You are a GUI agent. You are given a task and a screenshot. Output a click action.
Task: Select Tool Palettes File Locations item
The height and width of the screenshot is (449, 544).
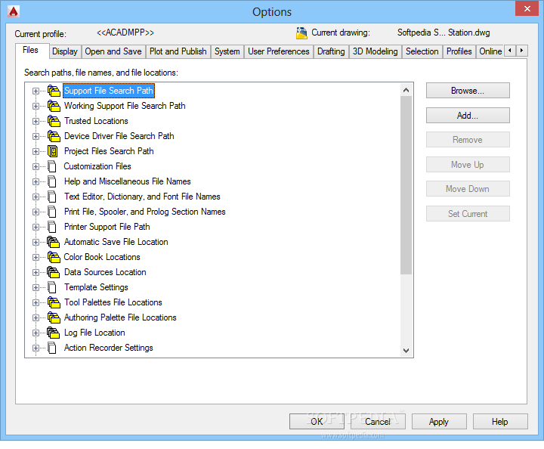(x=113, y=302)
